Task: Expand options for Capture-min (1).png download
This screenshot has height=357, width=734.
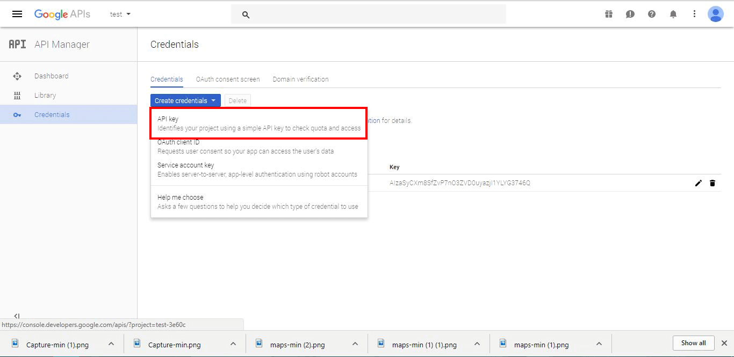Action: point(111,344)
